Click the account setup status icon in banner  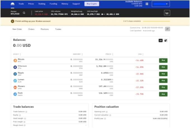[x=13, y=21]
